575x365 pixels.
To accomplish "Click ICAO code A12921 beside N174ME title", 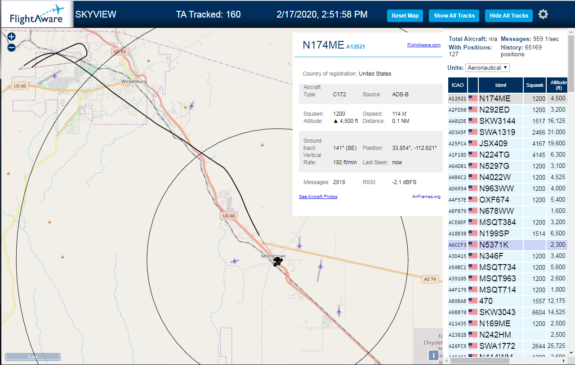I will pyautogui.click(x=356, y=46).
